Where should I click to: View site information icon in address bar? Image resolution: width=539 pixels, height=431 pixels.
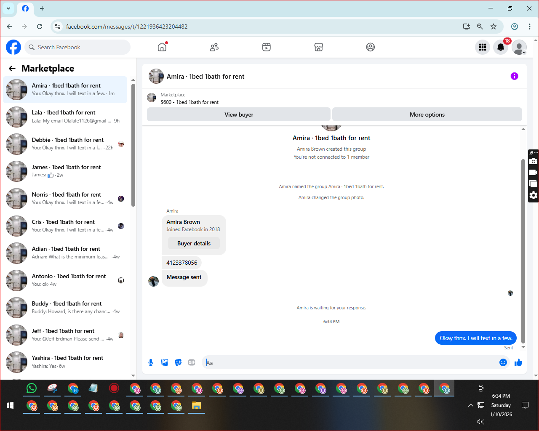click(58, 27)
